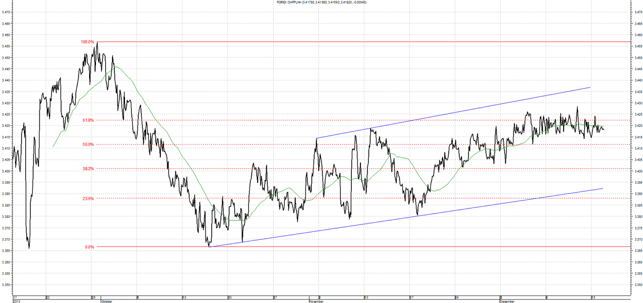Select the 0.0% Fibonacci base label
The image size is (643, 303).
(89, 247)
